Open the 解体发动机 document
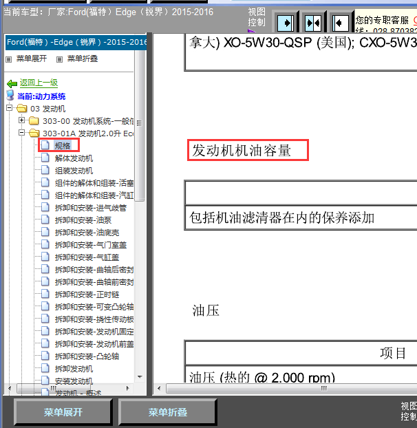 74,158
